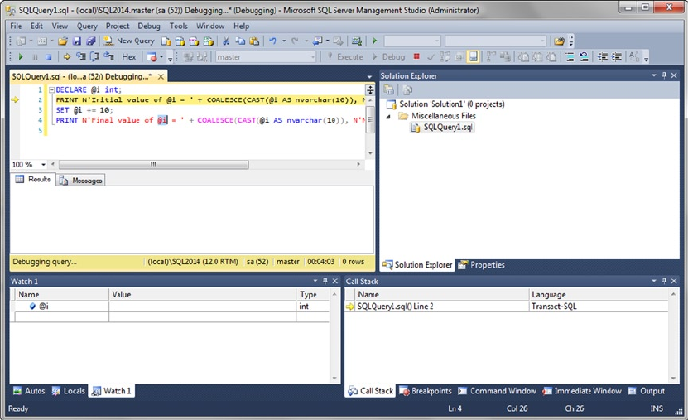
Task: Switch to the Messages tab
Action: pyautogui.click(x=81, y=180)
